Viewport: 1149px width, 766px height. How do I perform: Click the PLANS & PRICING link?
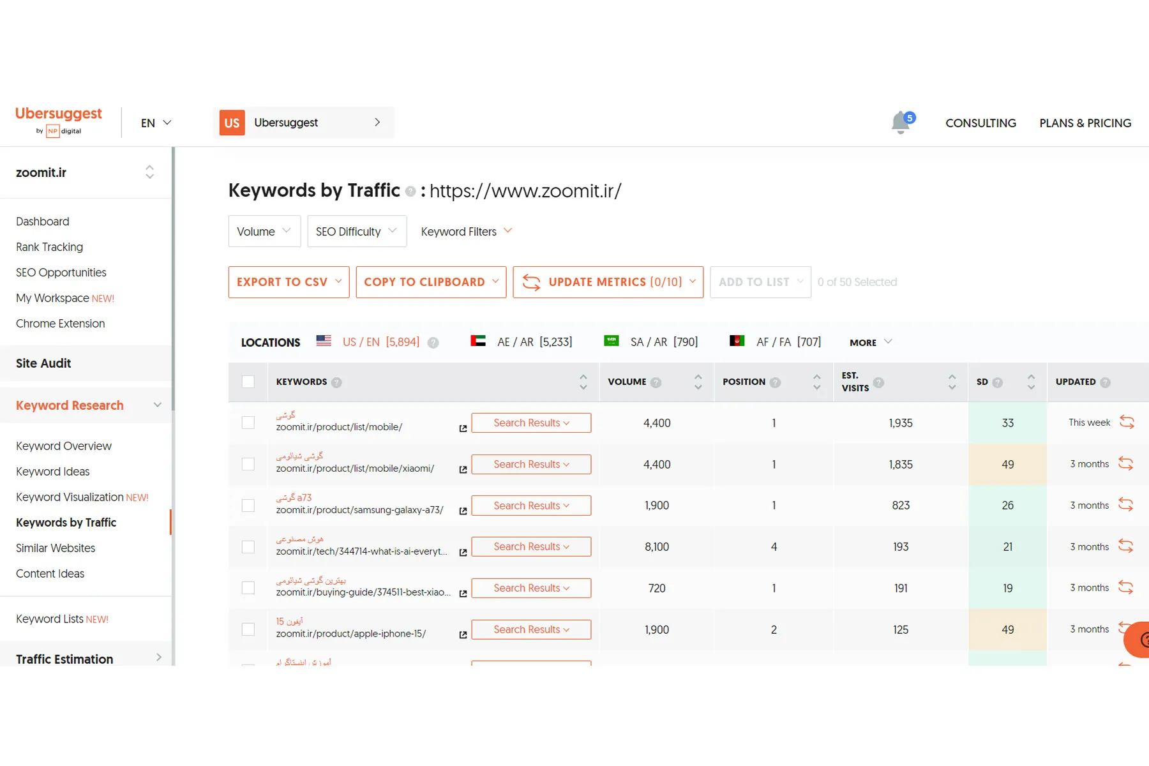point(1085,123)
